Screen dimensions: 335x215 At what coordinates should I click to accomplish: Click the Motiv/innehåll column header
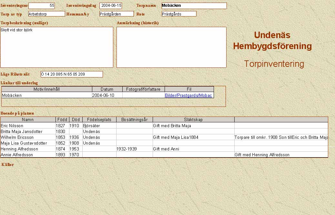pyautogui.click(x=47, y=89)
